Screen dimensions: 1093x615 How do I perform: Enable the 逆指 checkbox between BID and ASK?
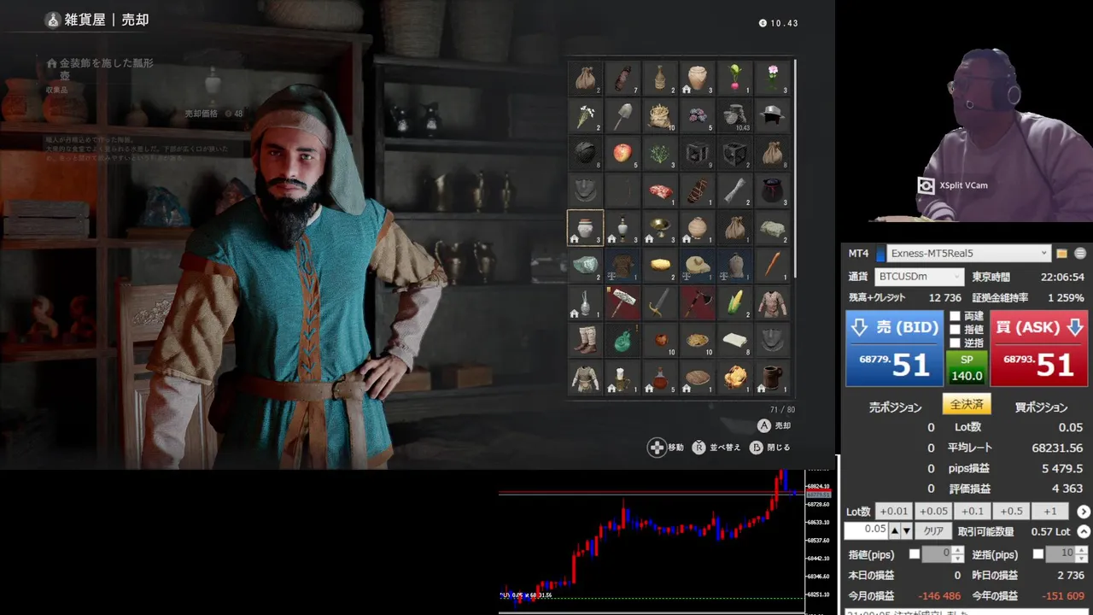tap(956, 343)
